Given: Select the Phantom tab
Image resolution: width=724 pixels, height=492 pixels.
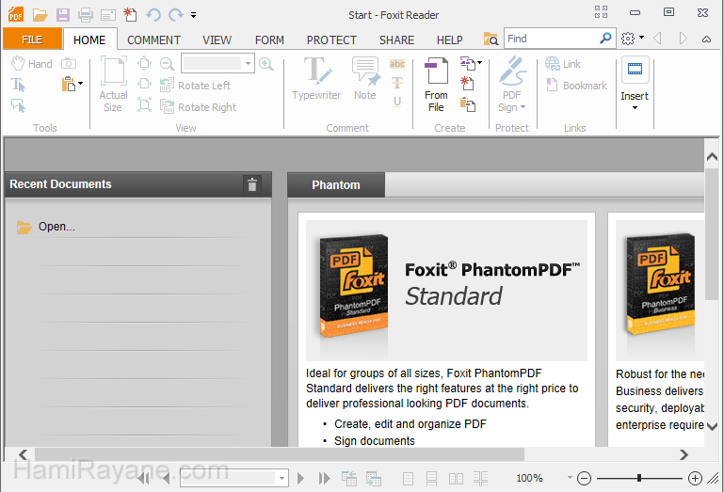Looking at the screenshot, I should click(336, 185).
